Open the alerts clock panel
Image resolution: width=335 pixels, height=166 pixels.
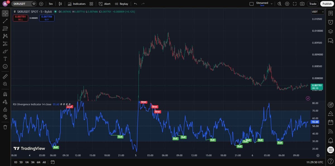[x=331, y=22]
